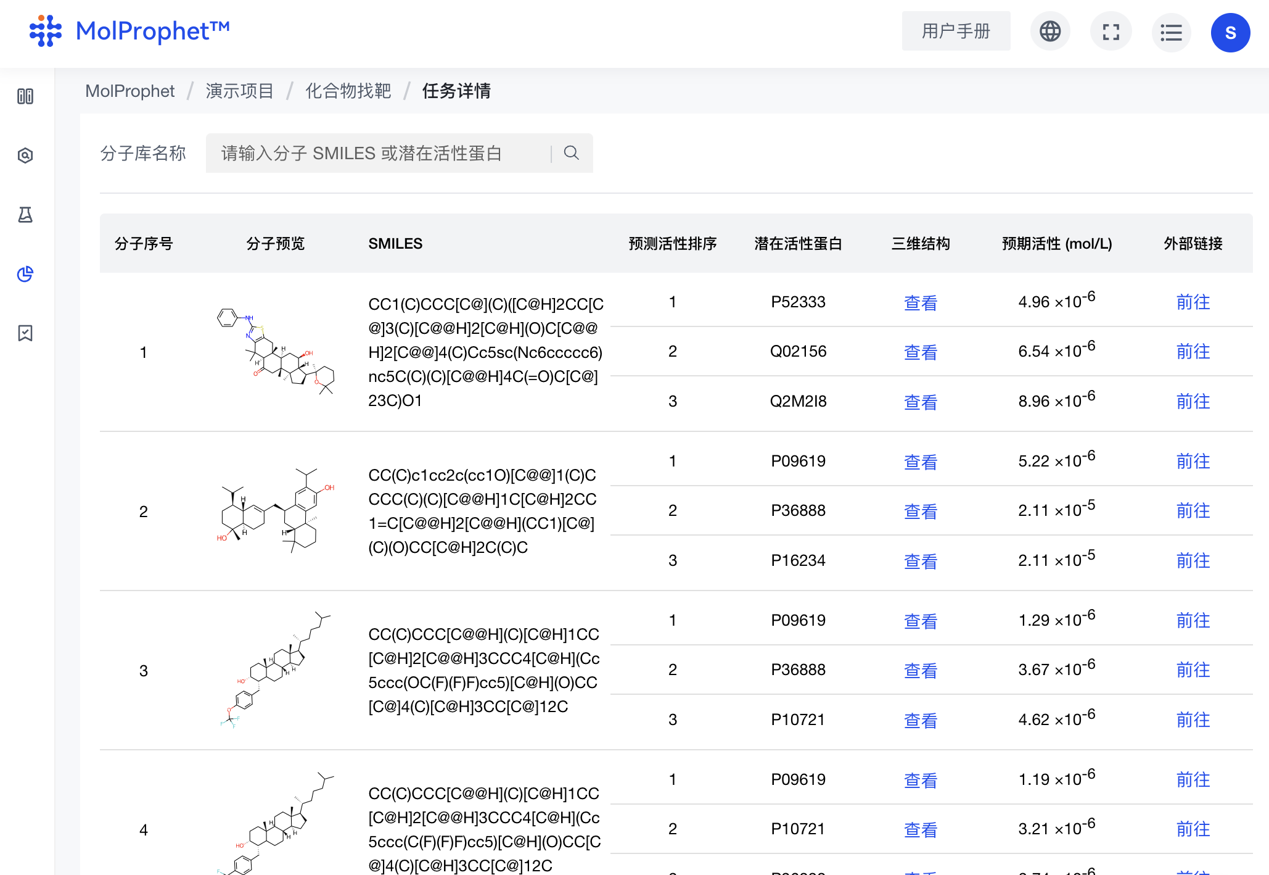Open external link 前往 for P16234
This screenshot has height=875, width=1269.
click(x=1193, y=561)
